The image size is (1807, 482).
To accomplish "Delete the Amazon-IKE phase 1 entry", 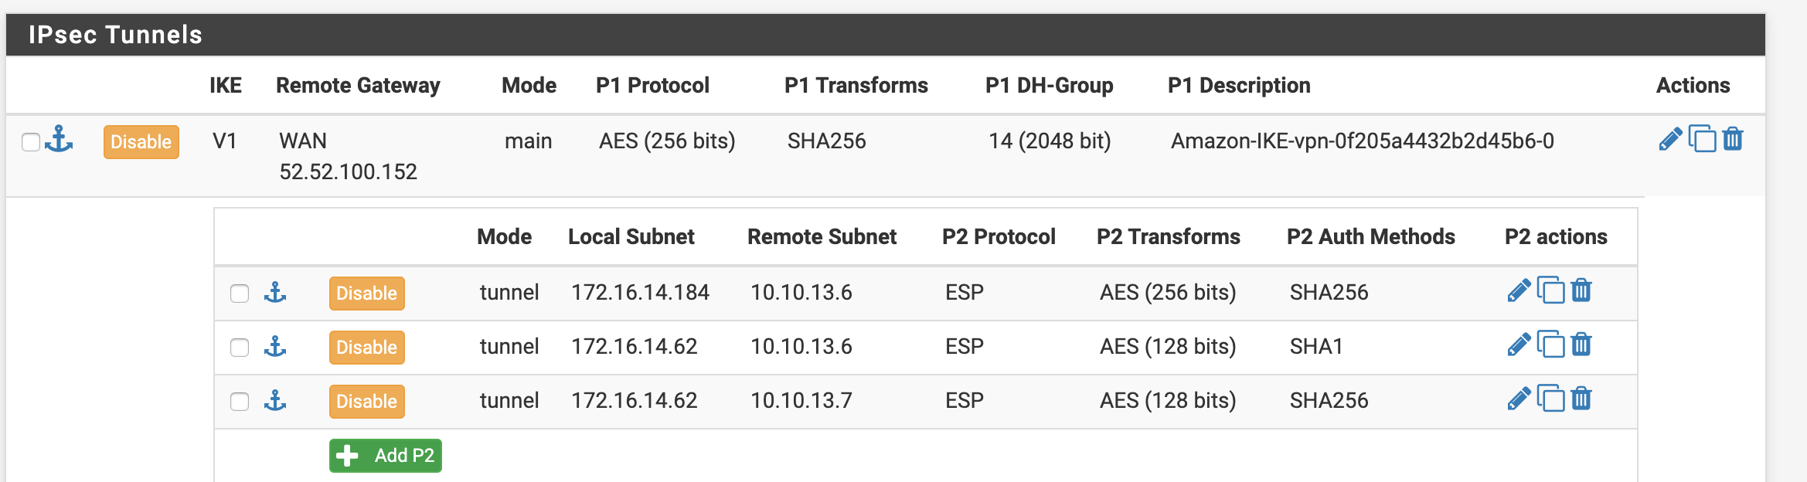I will (x=1733, y=140).
